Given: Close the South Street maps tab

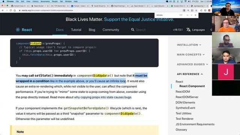Looking at the screenshot, I should (x=108, y=6).
